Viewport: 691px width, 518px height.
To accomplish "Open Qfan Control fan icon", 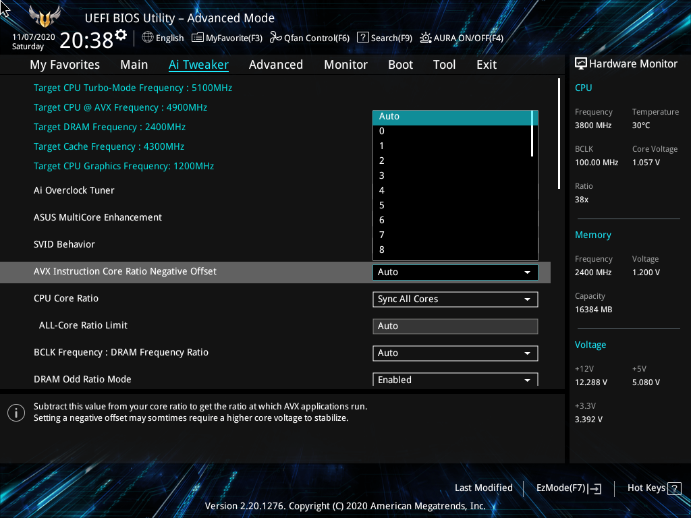I will (x=276, y=38).
